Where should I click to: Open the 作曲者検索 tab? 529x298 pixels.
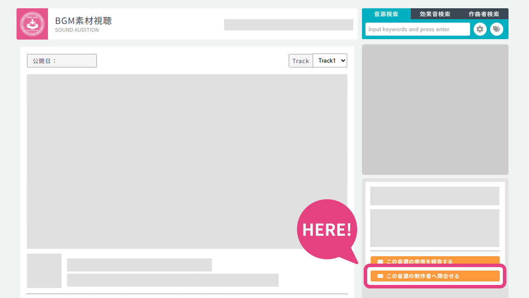click(484, 14)
